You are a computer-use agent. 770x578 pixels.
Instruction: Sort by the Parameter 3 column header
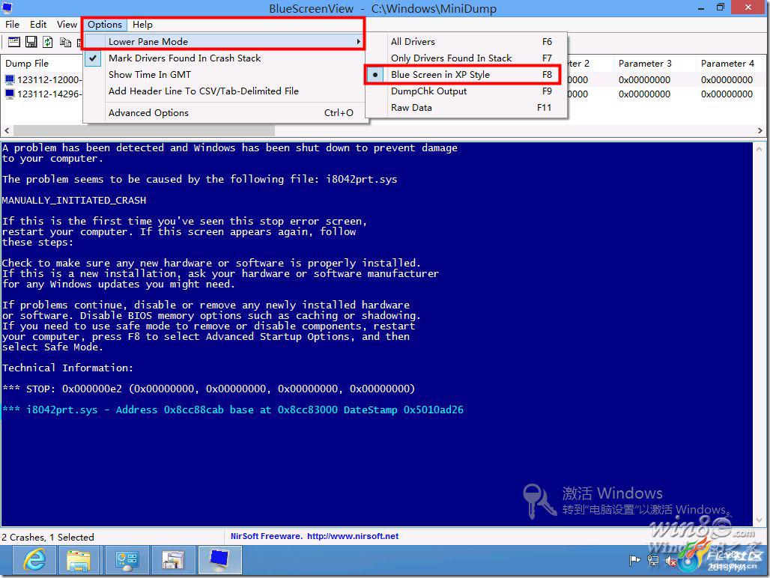coord(654,64)
